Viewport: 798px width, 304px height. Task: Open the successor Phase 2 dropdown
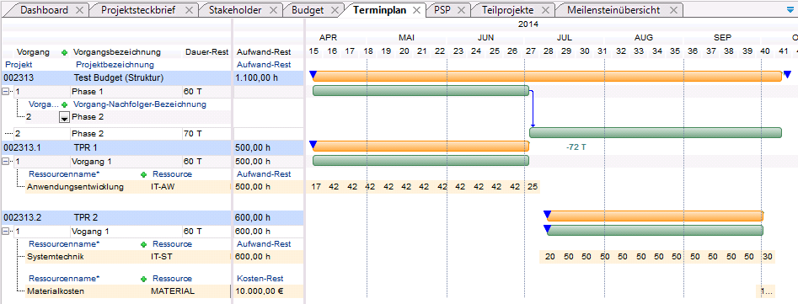(x=64, y=117)
